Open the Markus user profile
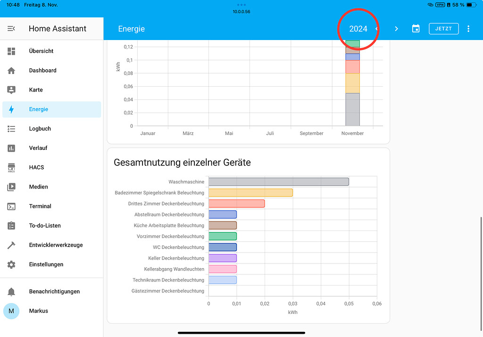Image resolution: width=483 pixels, height=337 pixels. click(52, 311)
